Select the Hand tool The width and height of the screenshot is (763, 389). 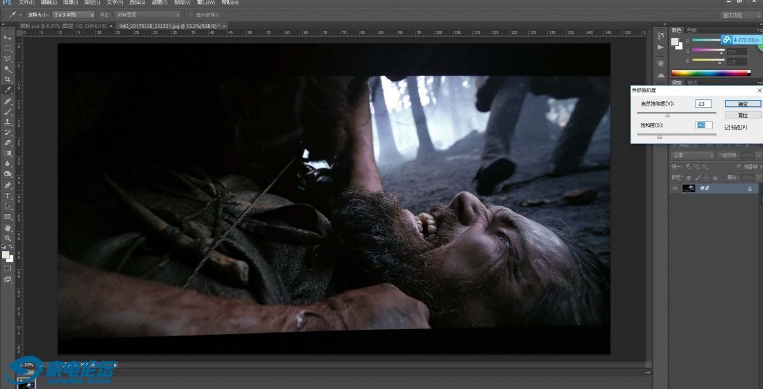(8, 227)
